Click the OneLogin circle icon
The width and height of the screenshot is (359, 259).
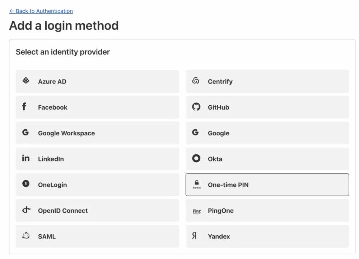click(26, 183)
